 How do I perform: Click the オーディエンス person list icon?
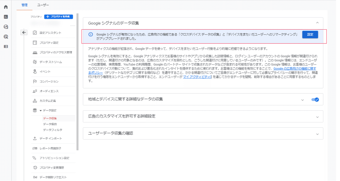[x=35, y=91]
